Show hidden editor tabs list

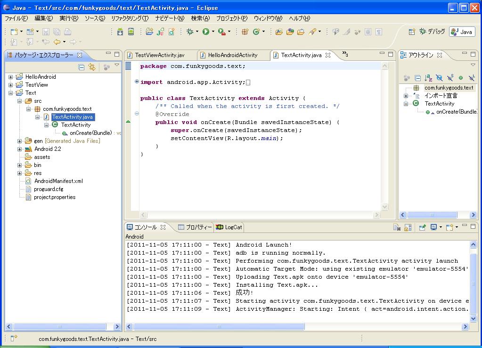pyautogui.click(x=345, y=54)
